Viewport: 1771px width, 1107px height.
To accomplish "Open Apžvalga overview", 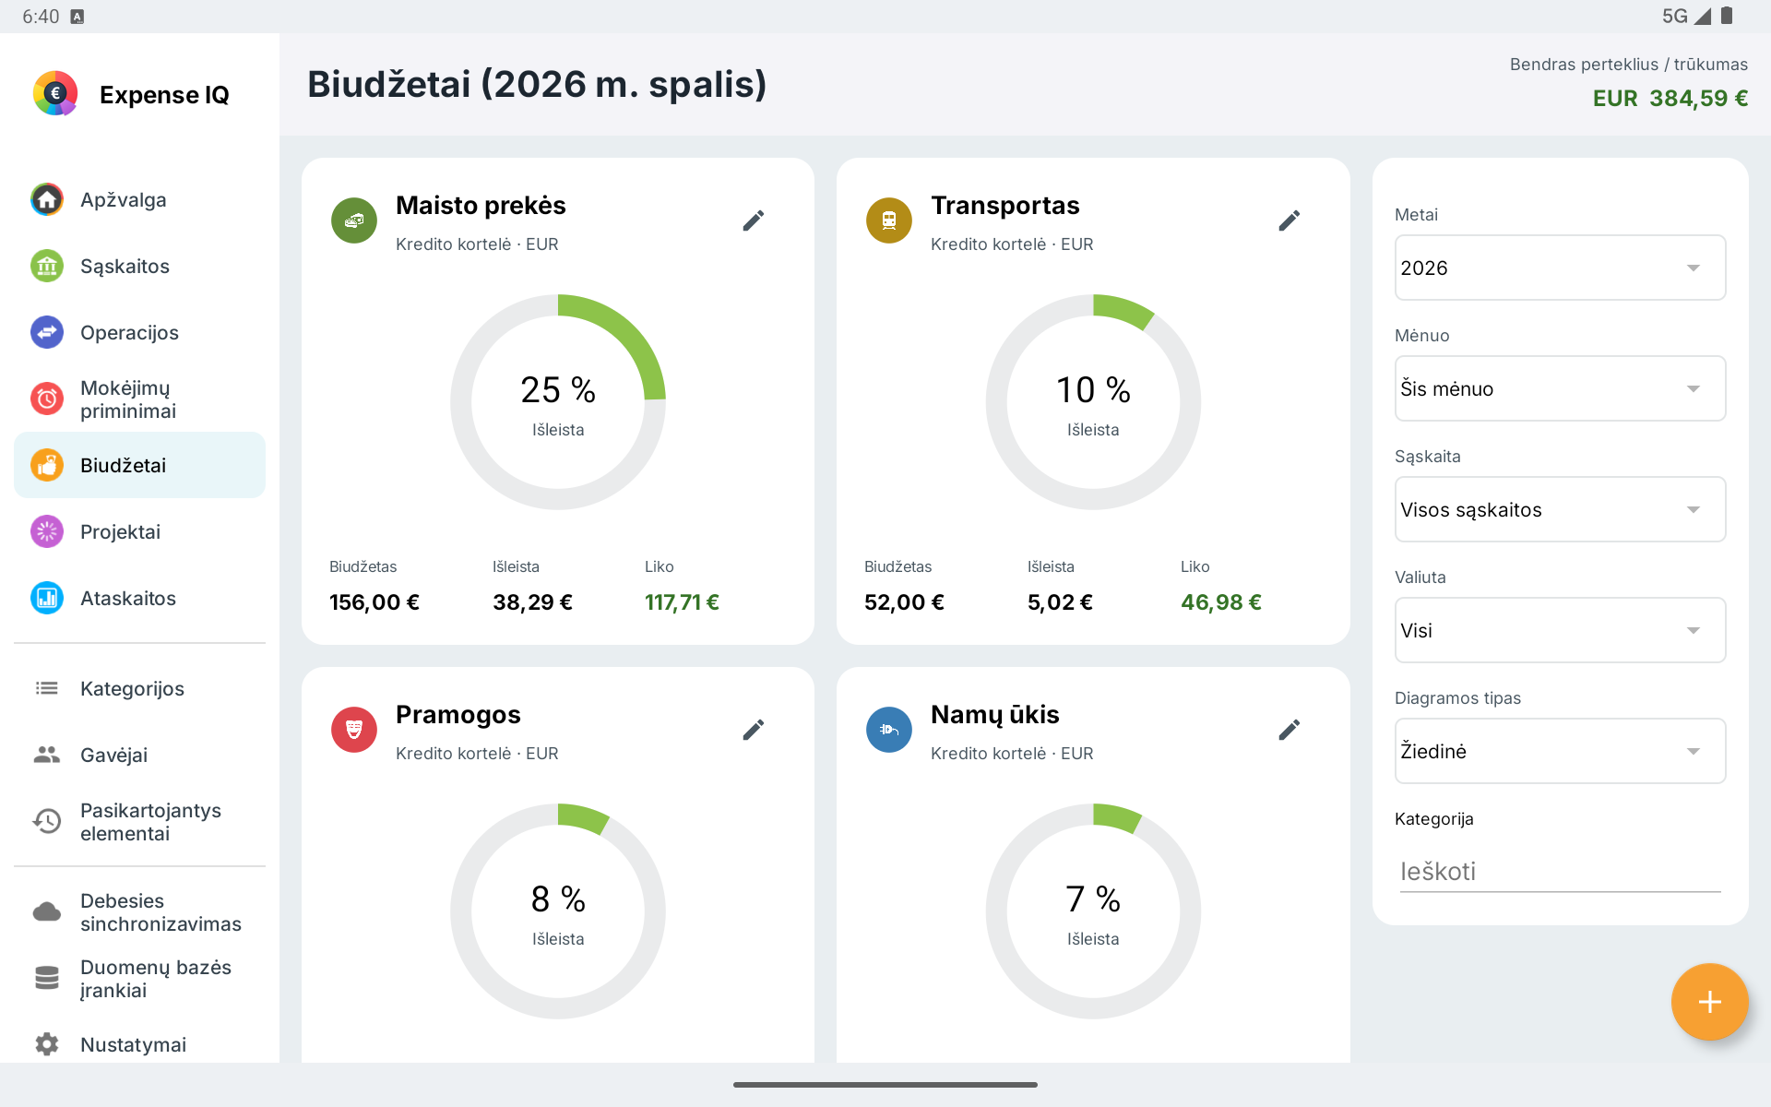I will [139, 199].
